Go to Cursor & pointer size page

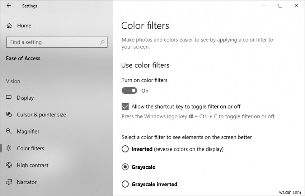[x=41, y=115]
